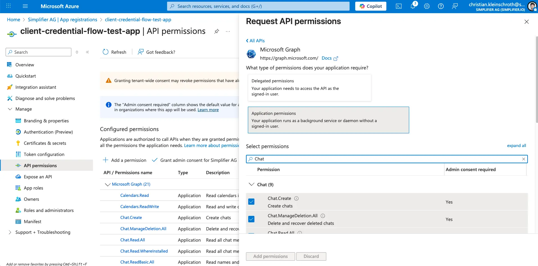
Task: Click the Chat.Create info icon
Action: 296,199
